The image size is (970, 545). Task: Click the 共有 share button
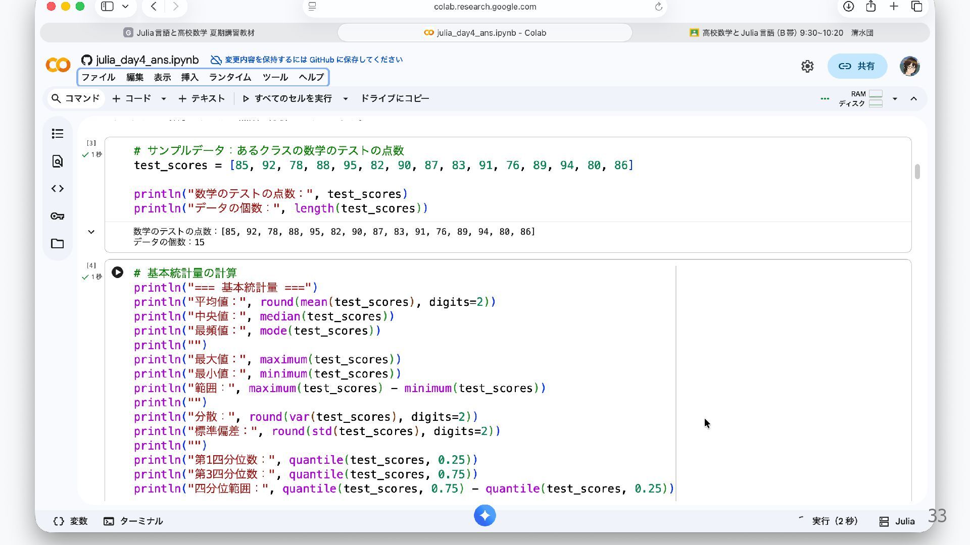click(857, 66)
